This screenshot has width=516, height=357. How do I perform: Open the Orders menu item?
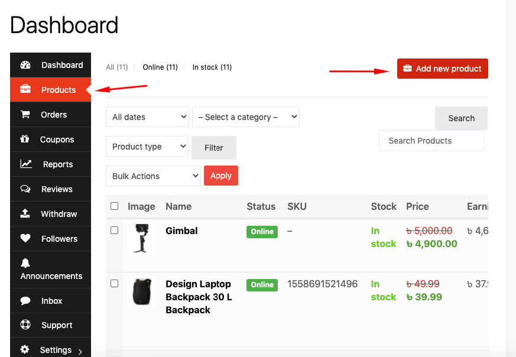tap(51, 115)
